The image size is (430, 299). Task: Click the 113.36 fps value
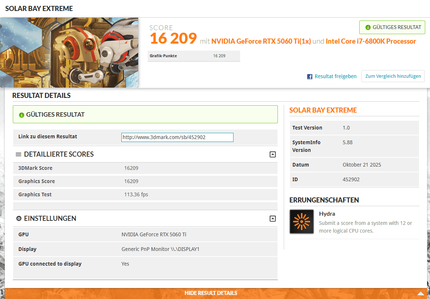136,194
